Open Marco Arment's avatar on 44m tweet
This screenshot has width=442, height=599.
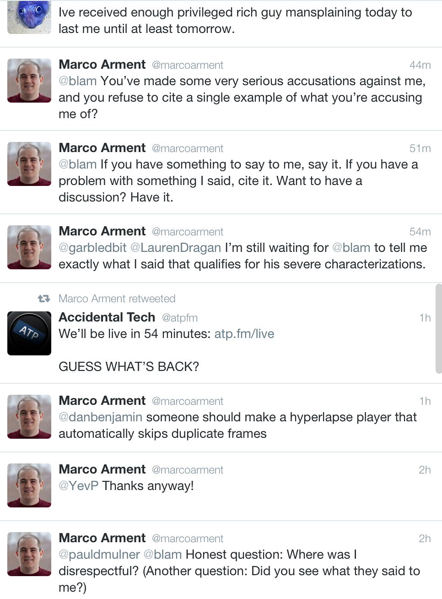point(29,81)
